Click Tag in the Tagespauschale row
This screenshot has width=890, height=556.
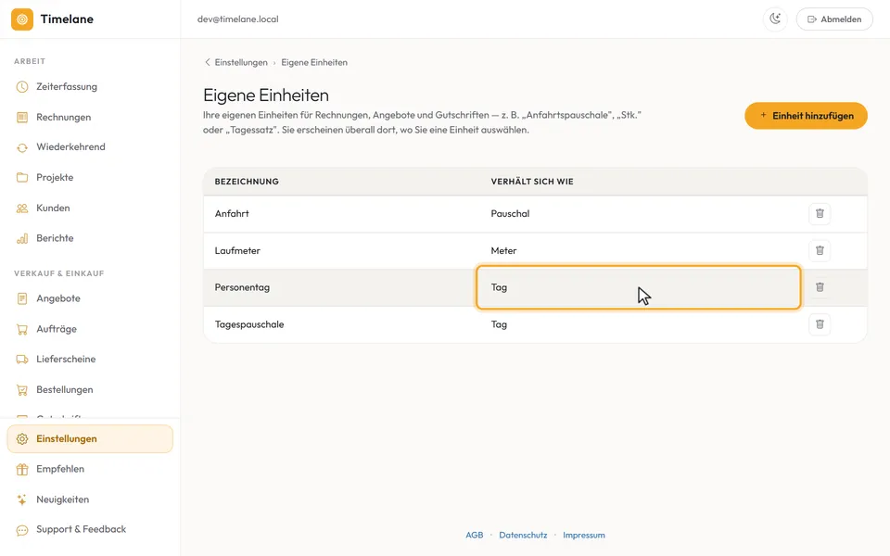499,324
